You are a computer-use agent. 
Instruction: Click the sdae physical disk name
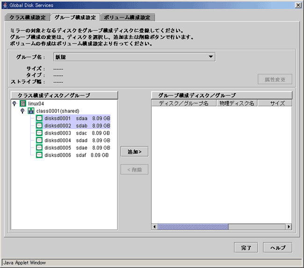[x=82, y=148]
